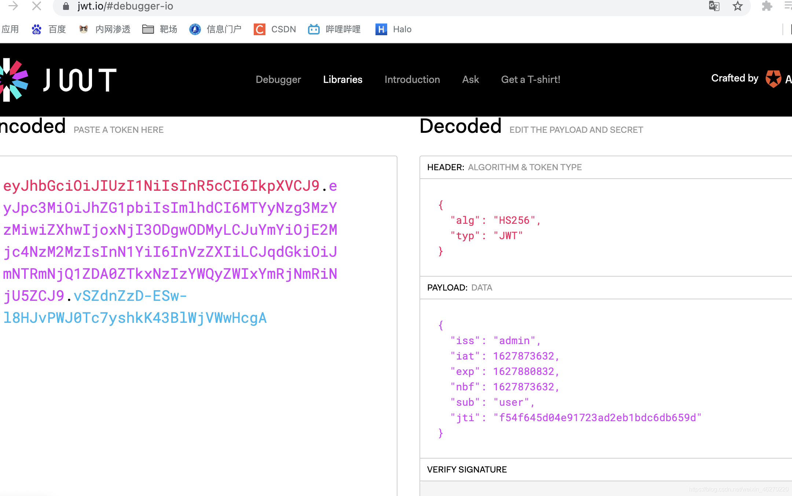
Task: Click the "iat": 1627873632 payload line
Action: pos(505,356)
